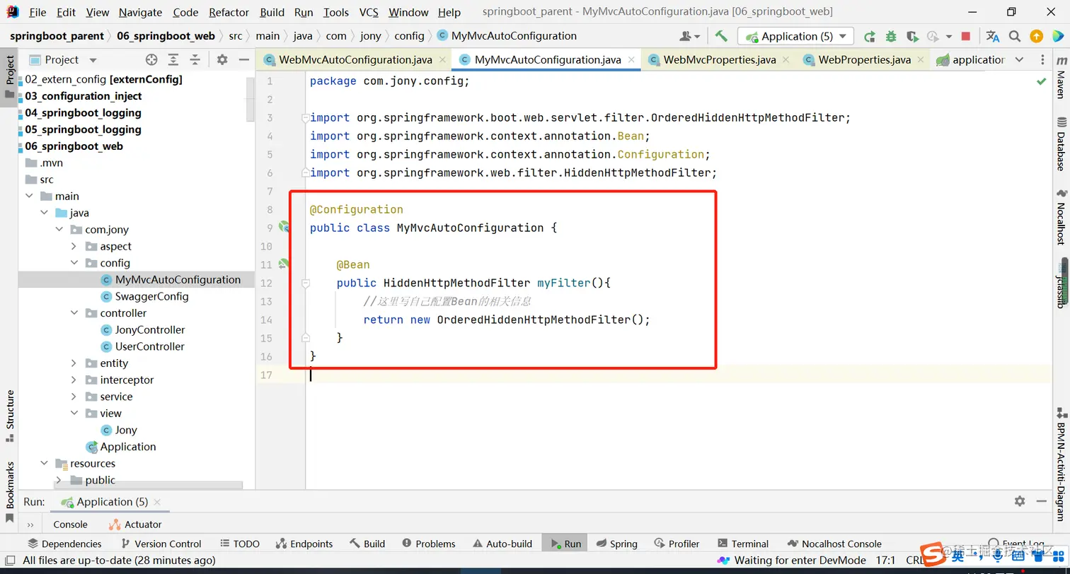Close the WebProperties.java tab
Image resolution: width=1070 pixels, height=574 pixels.
coord(921,60)
